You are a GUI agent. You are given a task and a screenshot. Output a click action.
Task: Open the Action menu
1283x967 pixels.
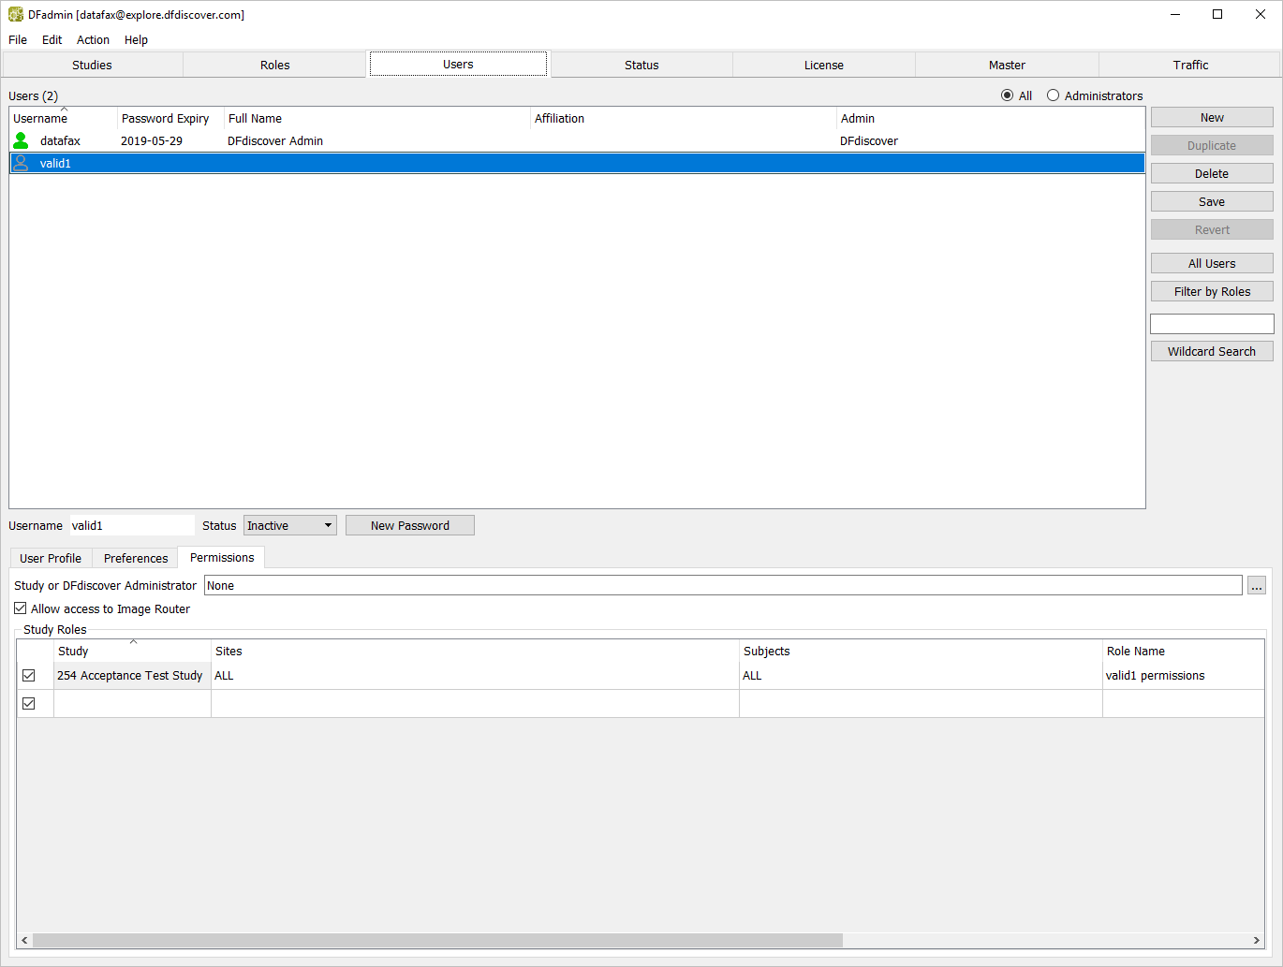click(x=93, y=40)
